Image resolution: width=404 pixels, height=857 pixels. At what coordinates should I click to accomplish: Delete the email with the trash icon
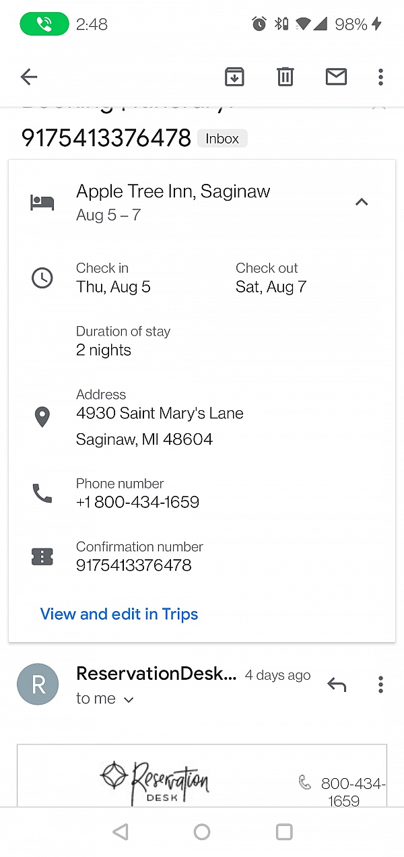tap(285, 77)
